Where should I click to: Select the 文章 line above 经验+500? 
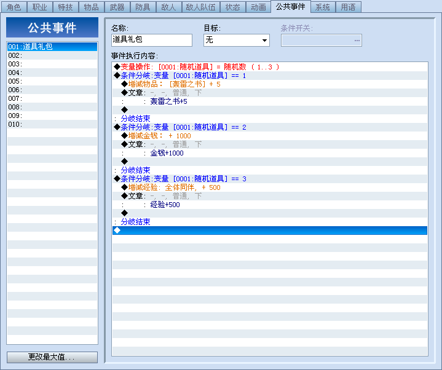point(270,196)
